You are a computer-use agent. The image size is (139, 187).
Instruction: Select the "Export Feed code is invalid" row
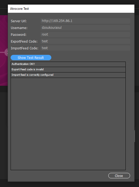pyautogui.click(x=68, y=69)
